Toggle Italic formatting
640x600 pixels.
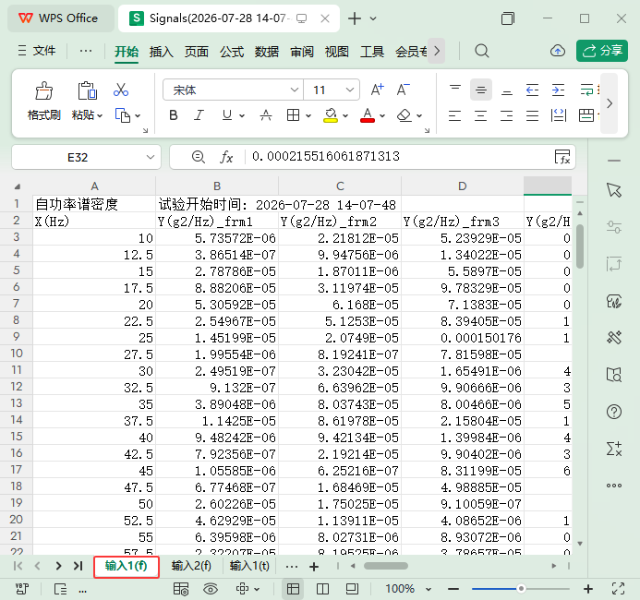pos(199,115)
